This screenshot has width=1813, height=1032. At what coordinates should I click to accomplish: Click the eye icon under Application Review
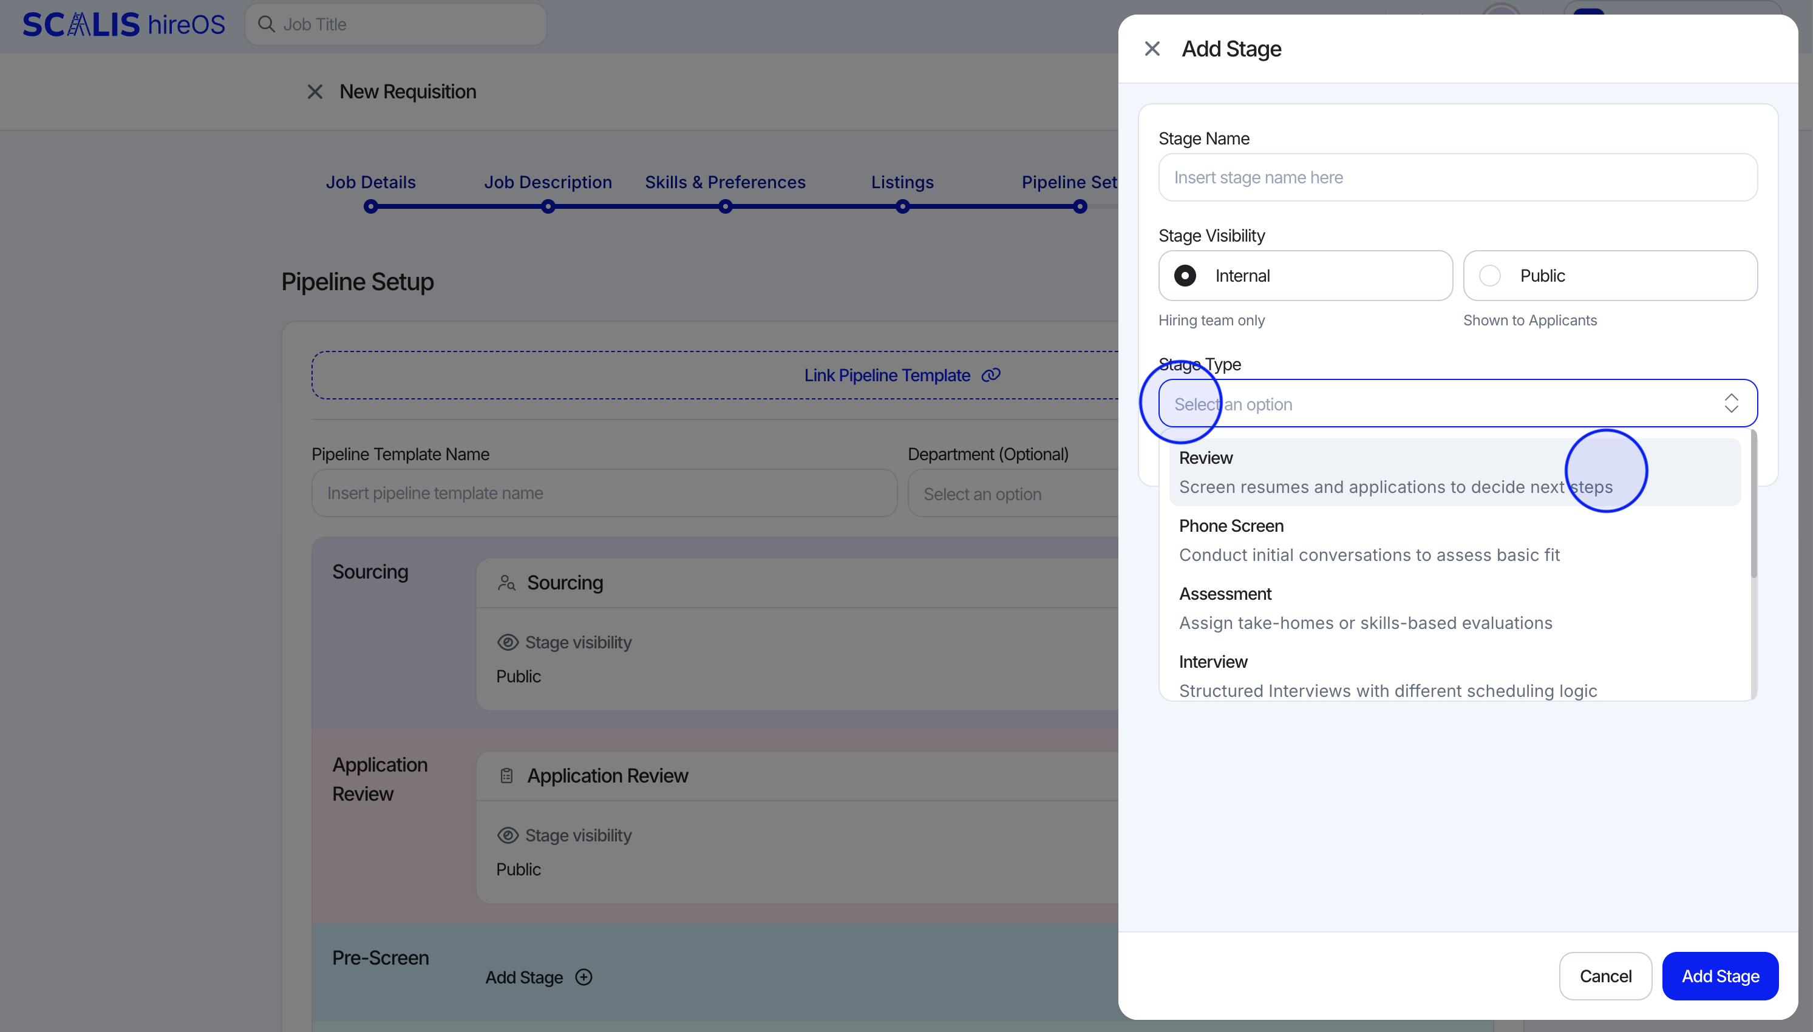508,835
